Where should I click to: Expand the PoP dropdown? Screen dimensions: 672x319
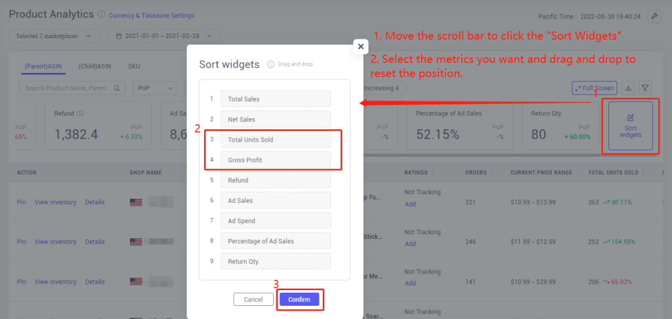pyautogui.click(x=155, y=89)
